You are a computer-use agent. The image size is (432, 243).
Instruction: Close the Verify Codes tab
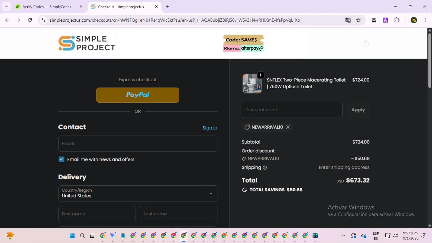(x=81, y=7)
